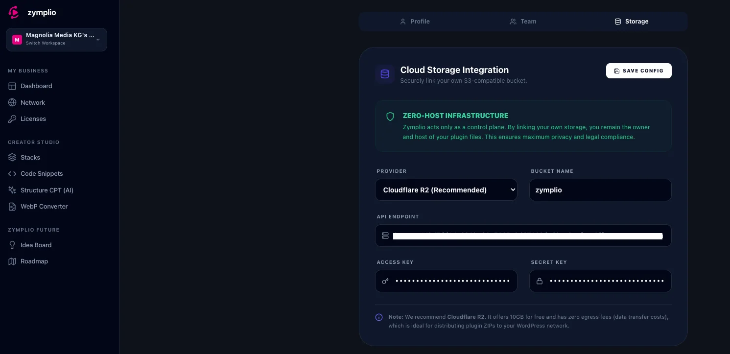Click the zymplio logo icon

pos(13,12)
